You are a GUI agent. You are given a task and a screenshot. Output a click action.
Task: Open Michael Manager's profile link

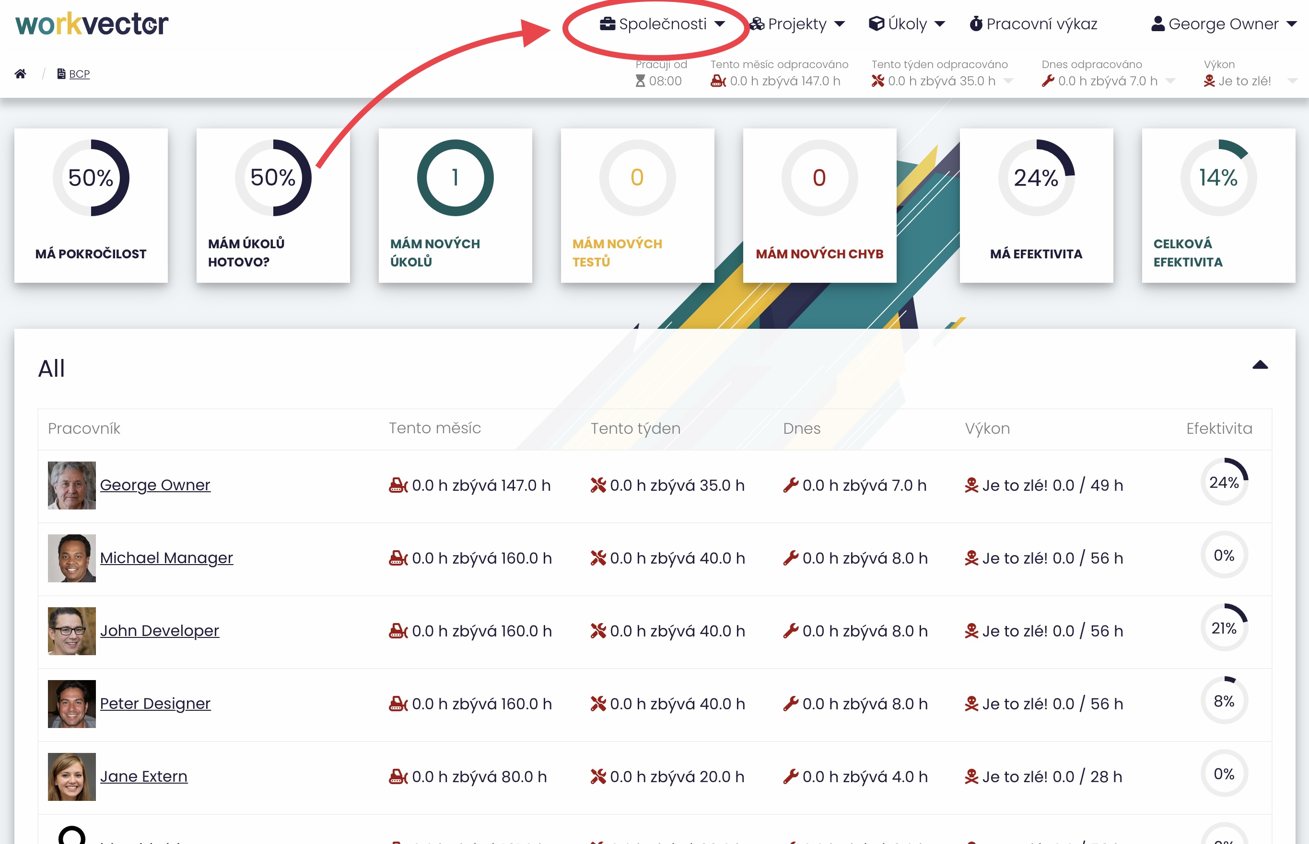coord(166,557)
